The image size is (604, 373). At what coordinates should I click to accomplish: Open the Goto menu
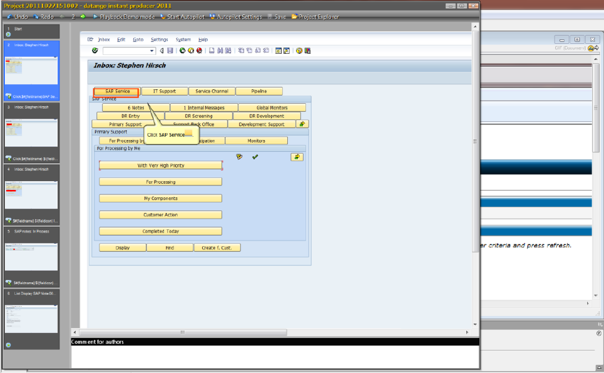(x=138, y=39)
